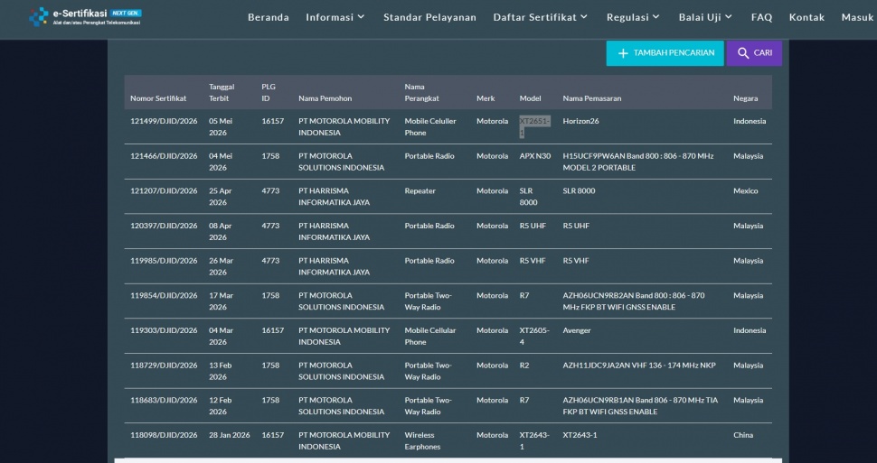Viewport: 877px width, 463px height.
Task: Open the FAQ page
Action: (x=762, y=17)
